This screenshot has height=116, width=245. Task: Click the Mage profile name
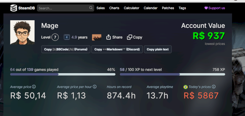[x=50, y=26]
